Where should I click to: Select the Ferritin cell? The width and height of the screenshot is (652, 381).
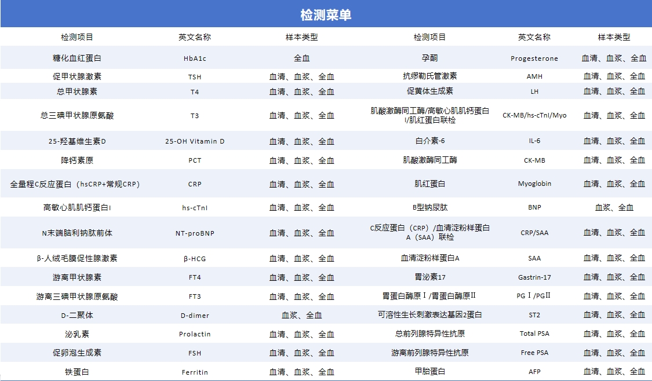coord(195,372)
